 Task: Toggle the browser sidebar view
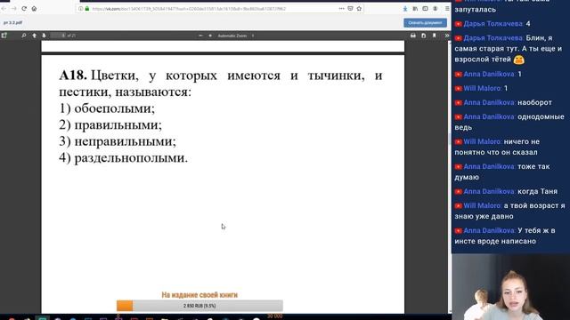click(x=425, y=8)
